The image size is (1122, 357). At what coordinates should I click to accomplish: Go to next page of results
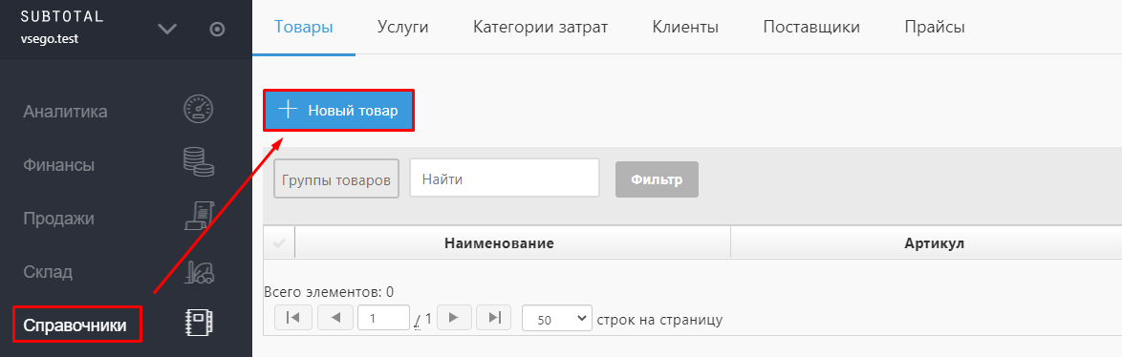pyautogui.click(x=454, y=318)
